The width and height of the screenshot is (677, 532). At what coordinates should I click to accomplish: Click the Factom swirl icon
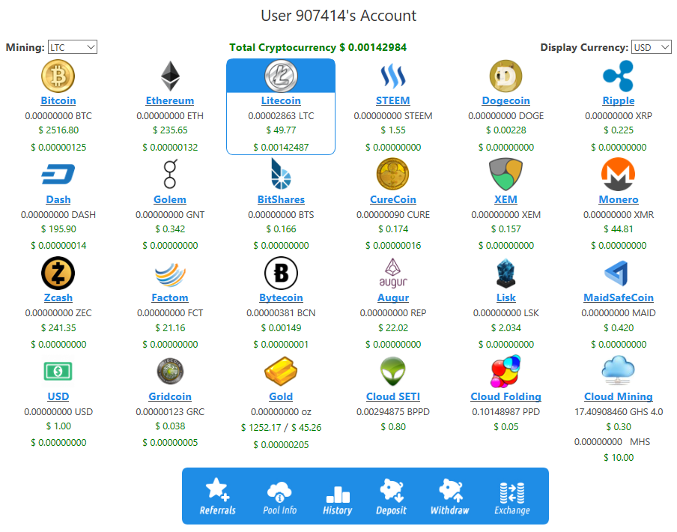170,274
